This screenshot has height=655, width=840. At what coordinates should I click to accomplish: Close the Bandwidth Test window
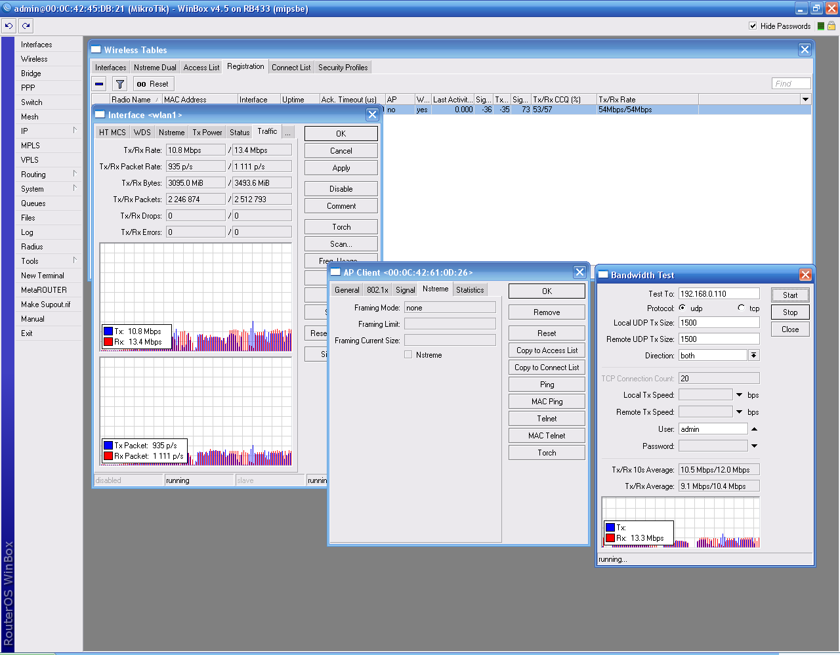[805, 275]
